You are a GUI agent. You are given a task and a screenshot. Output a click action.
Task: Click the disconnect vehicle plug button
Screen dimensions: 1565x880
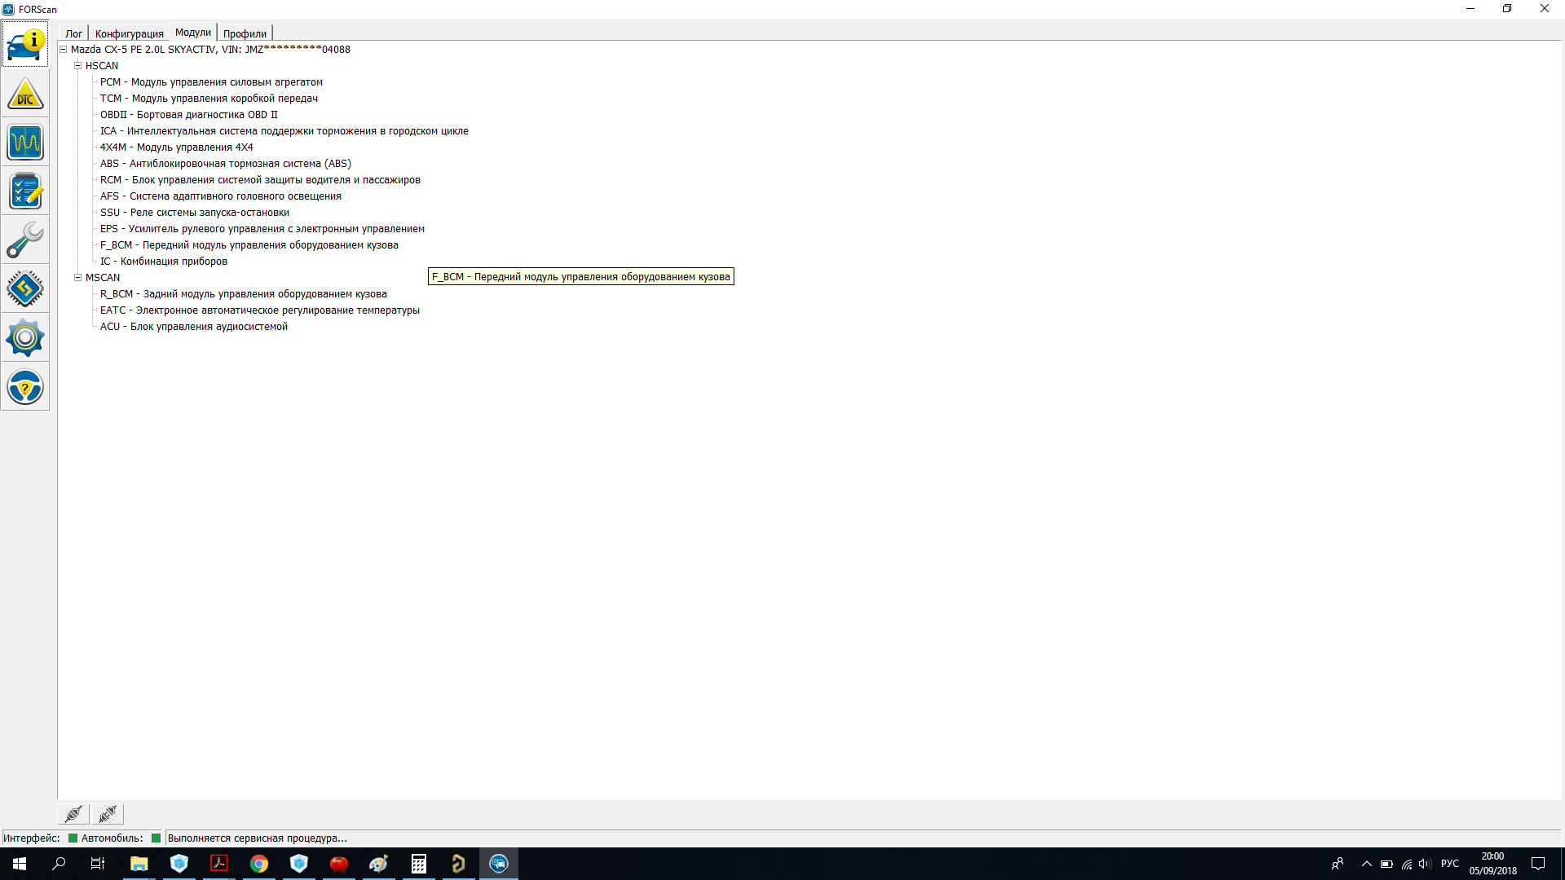[x=107, y=813]
